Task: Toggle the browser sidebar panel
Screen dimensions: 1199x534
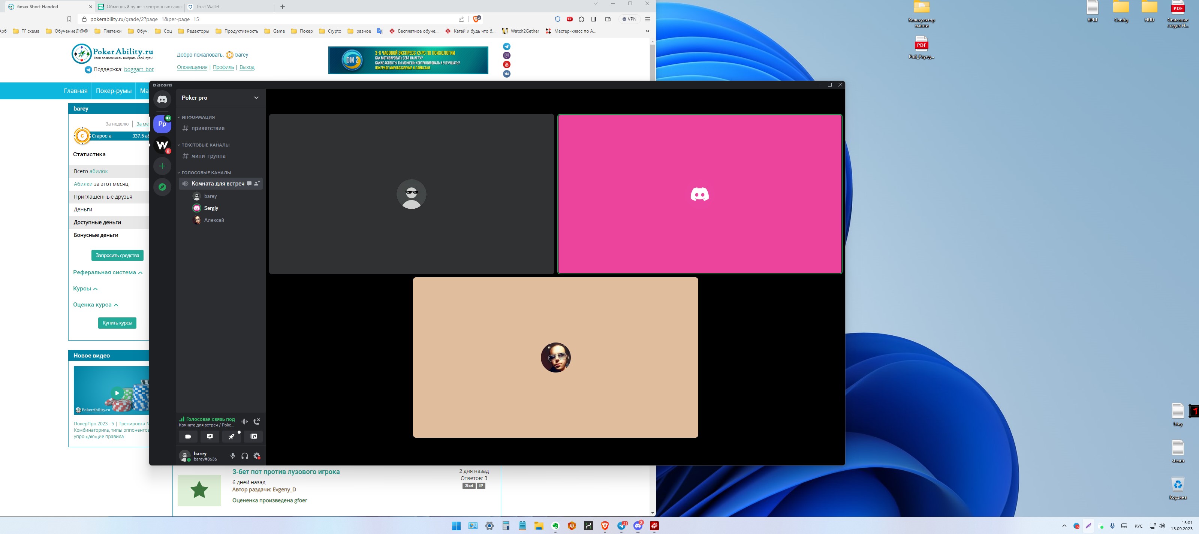Action: click(593, 19)
